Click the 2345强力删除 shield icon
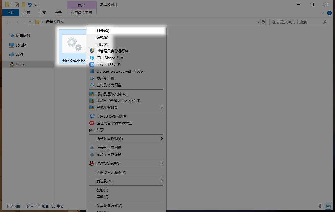The image size is (335, 212). pyautogui.click(x=92, y=116)
